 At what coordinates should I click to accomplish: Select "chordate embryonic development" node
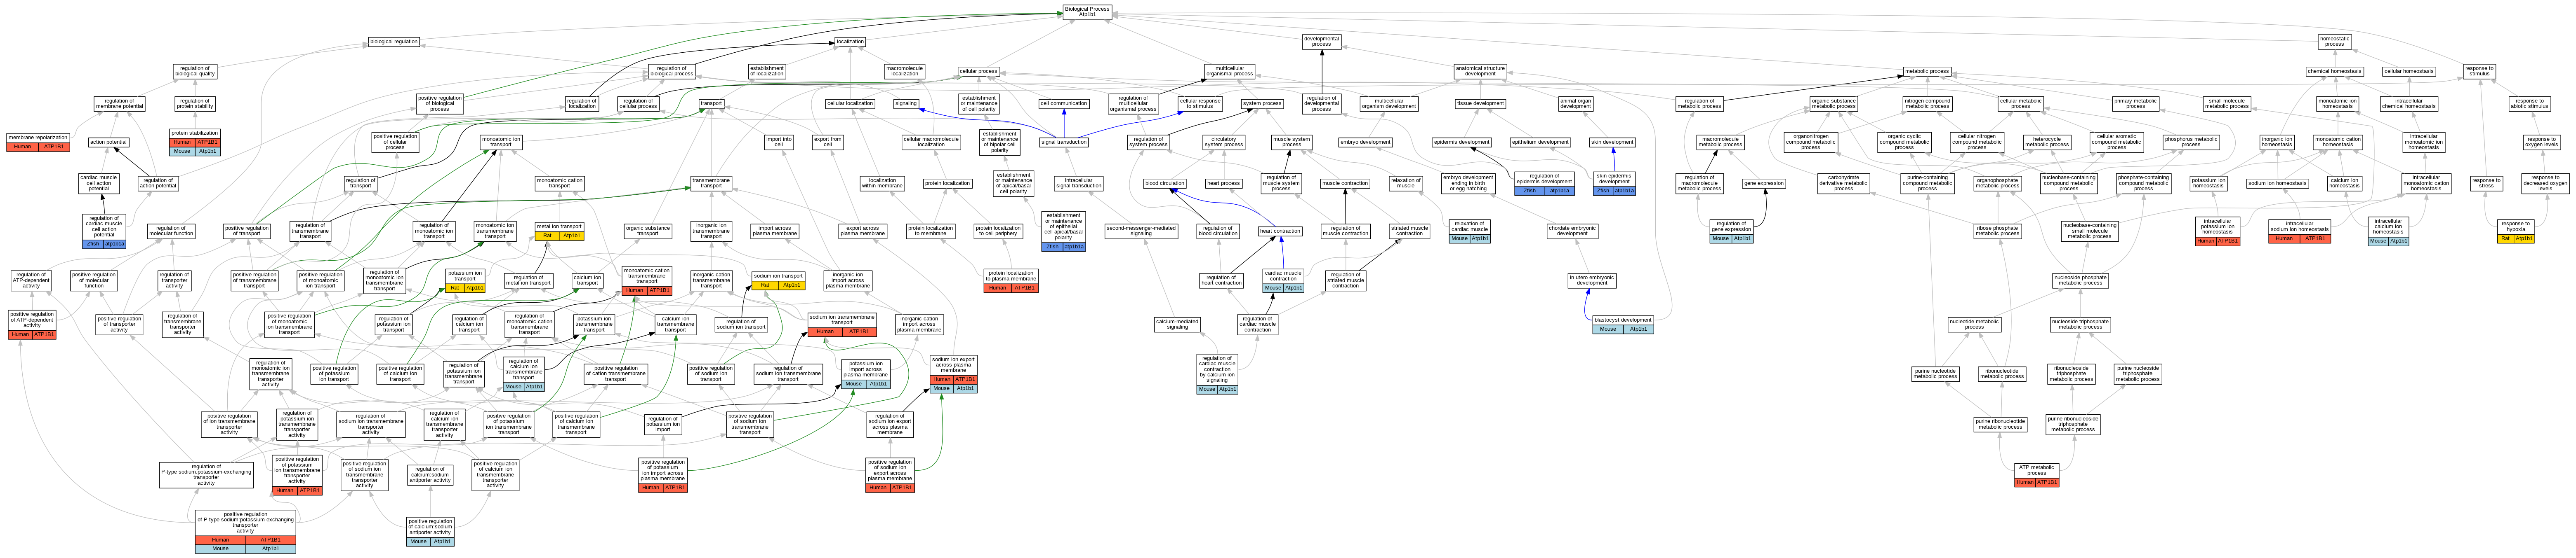1572,231
